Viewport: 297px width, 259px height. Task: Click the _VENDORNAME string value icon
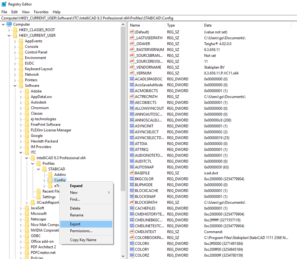click(132, 67)
